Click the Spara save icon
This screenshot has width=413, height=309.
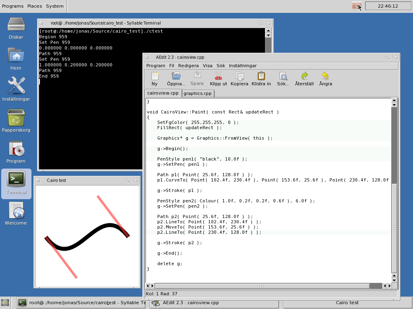197,76
